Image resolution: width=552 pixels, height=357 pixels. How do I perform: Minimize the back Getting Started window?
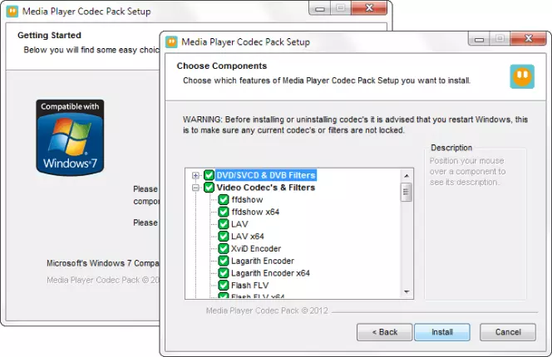coord(320,8)
